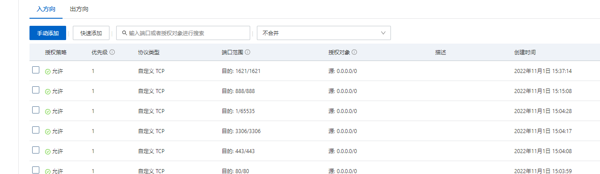Switch to the 出方向 tab
The image size is (600, 174).
coord(79,9)
